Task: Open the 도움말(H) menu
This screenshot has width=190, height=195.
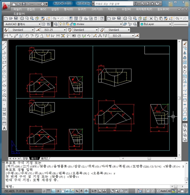Action: (19, 14)
